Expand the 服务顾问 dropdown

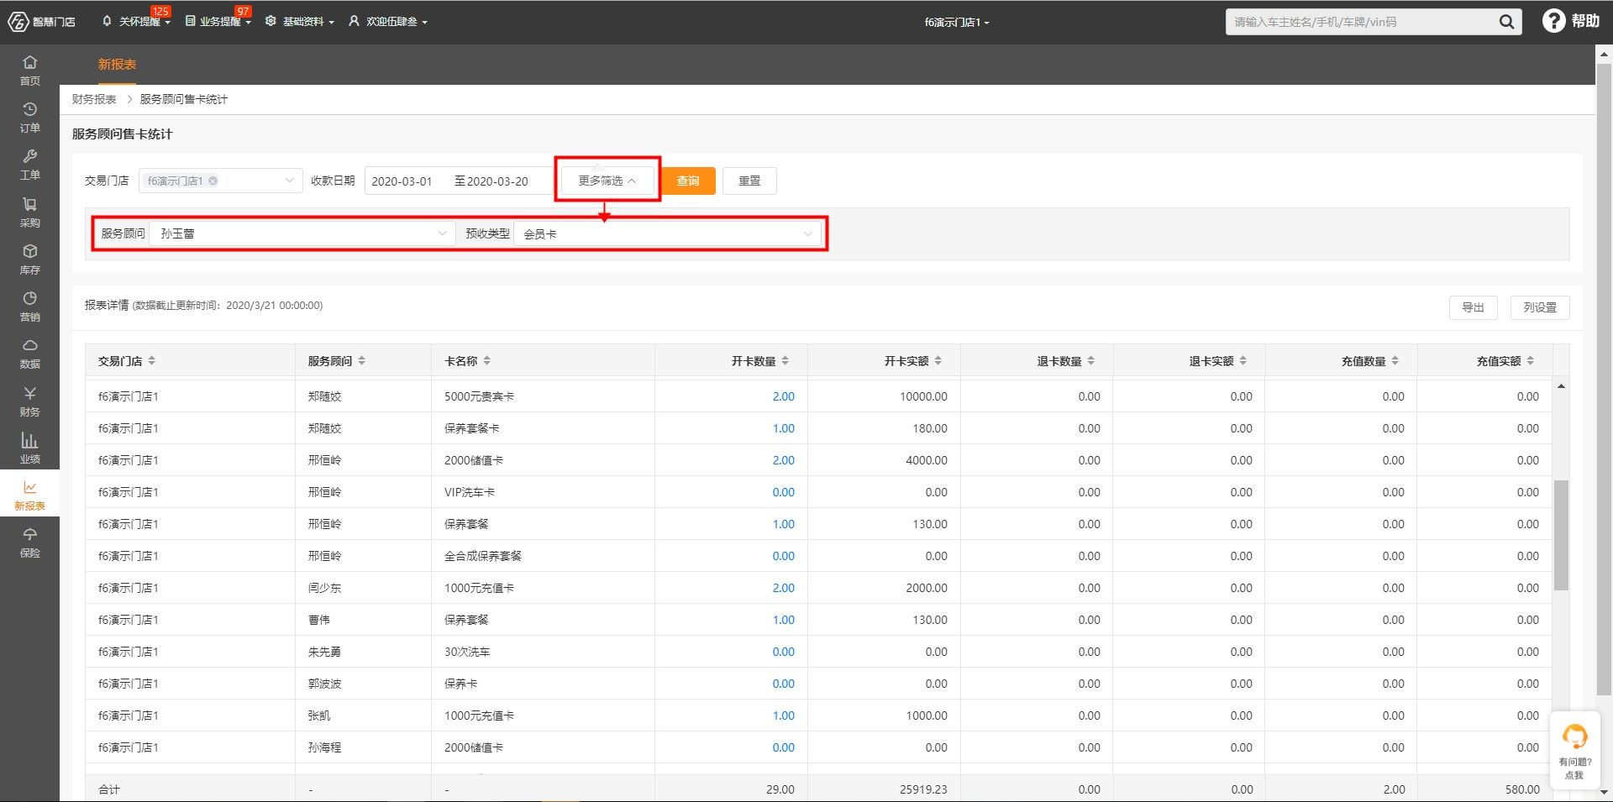442,233
